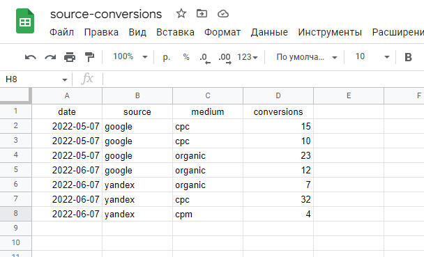Select the cell with value 32
424x257 pixels.
click(x=278, y=199)
